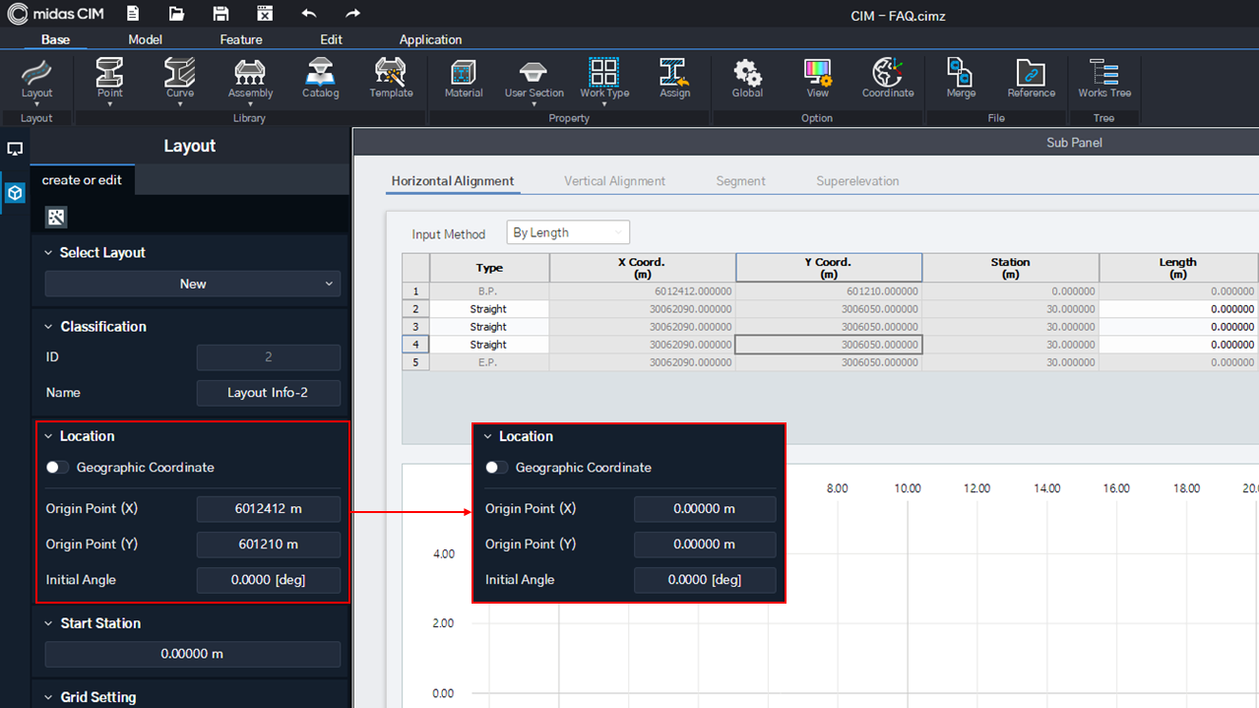This screenshot has height=708, width=1259.
Task: Click the Superelevation tab label
Action: 857,181
